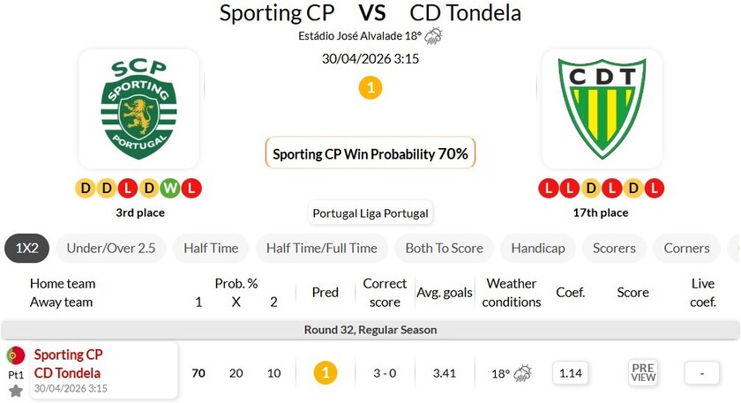This screenshot has height=403, width=741.
Task: Select Both To Score tab
Action: [444, 249]
